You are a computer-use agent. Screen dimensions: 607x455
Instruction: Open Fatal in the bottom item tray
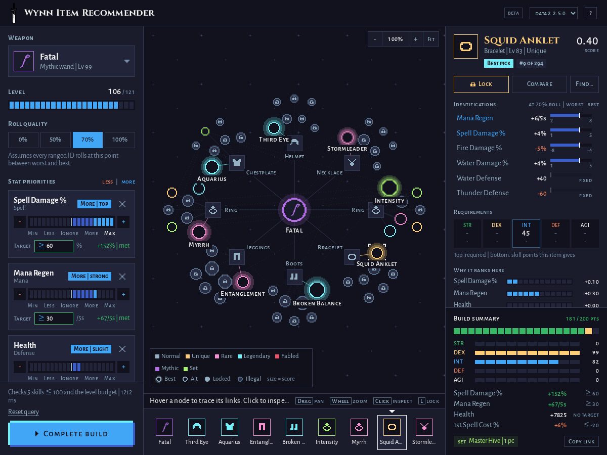point(164,432)
